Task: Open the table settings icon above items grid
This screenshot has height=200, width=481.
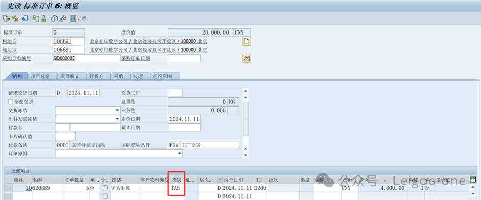Action: coord(473,180)
